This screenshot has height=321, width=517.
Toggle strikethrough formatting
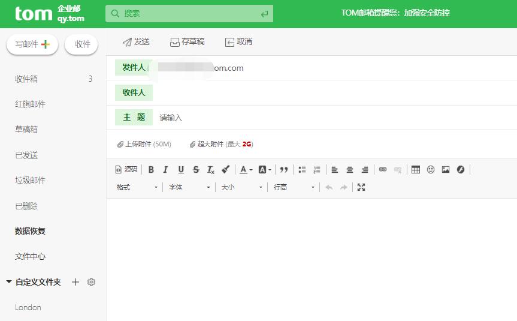click(x=196, y=169)
